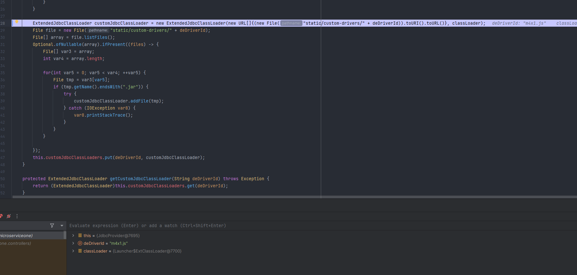The width and height of the screenshot is (577, 275).
Task: Click the Mute Breakpoints icon
Action: (9, 216)
